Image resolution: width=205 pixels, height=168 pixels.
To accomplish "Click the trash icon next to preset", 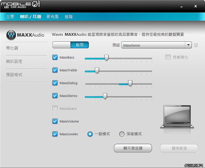I will pyautogui.click(x=196, y=45).
